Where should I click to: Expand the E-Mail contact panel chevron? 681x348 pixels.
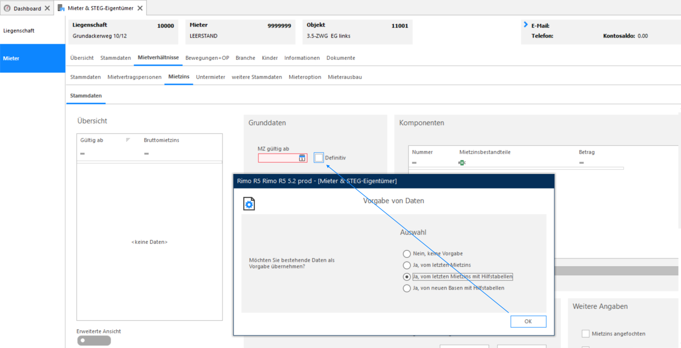525,25
